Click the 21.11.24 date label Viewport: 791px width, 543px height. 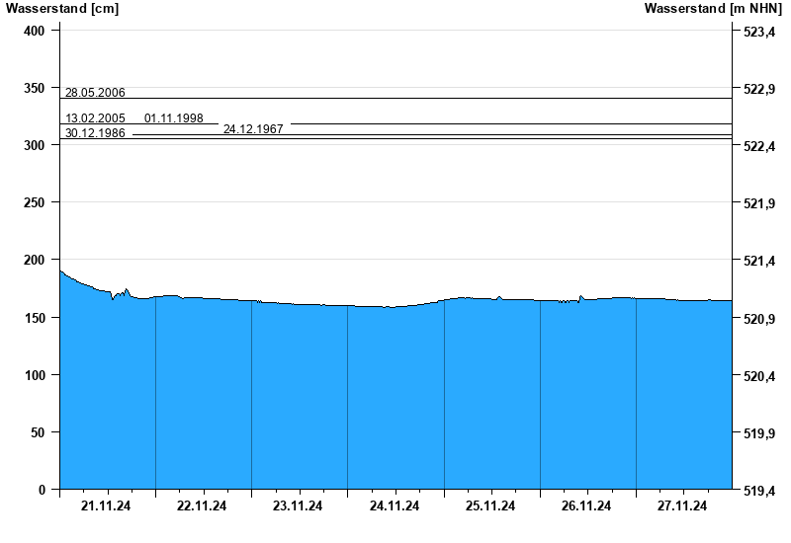pos(106,506)
